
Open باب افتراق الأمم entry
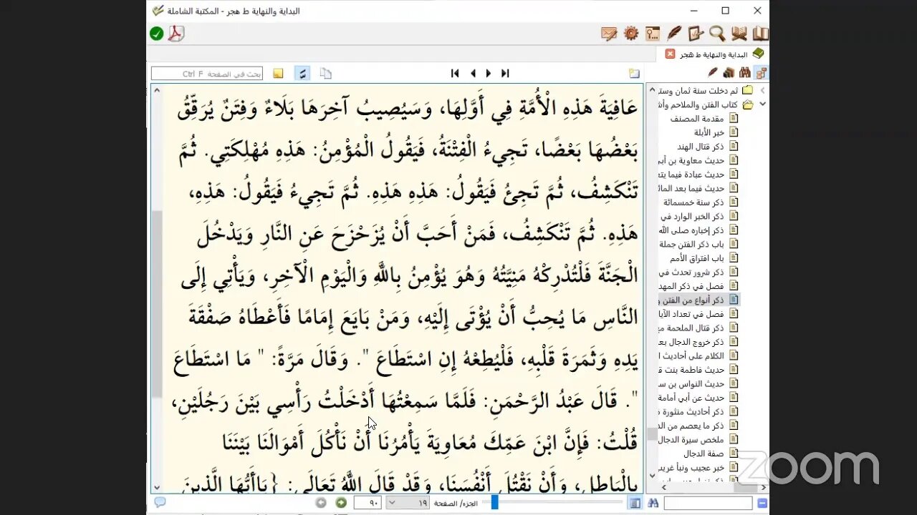[697, 258]
